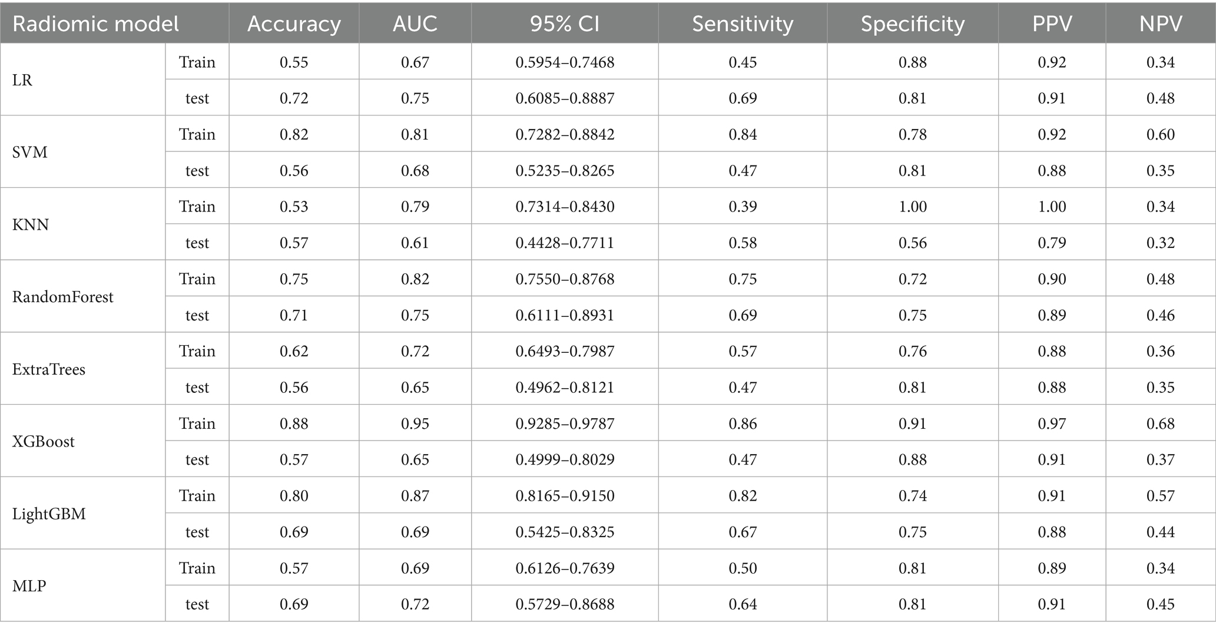Click the AUC column header
1216x632 pixels.
[415, 24]
